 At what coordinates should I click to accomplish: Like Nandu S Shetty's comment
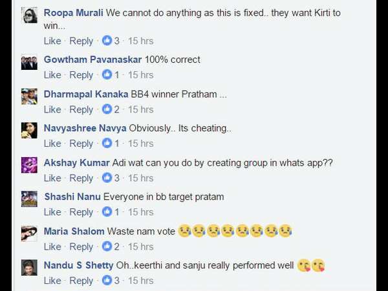point(52,281)
